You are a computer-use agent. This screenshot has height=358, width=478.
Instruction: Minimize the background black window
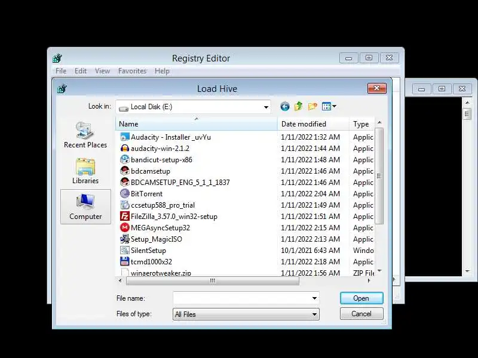pos(421,89)
